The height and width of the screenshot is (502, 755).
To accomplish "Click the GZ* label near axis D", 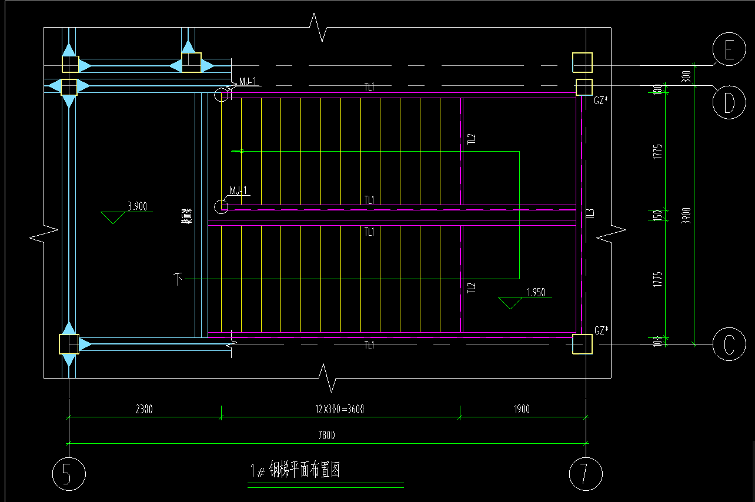I will pos(601,101).
